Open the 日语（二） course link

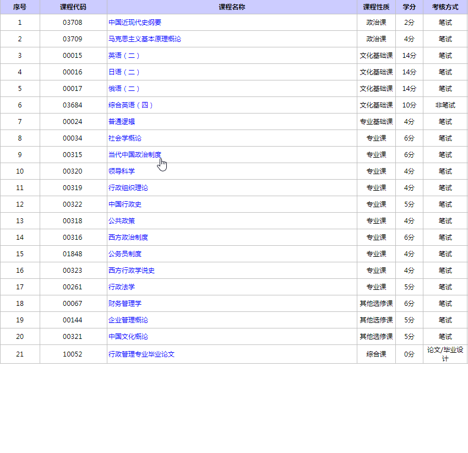[x=124, y=72]
